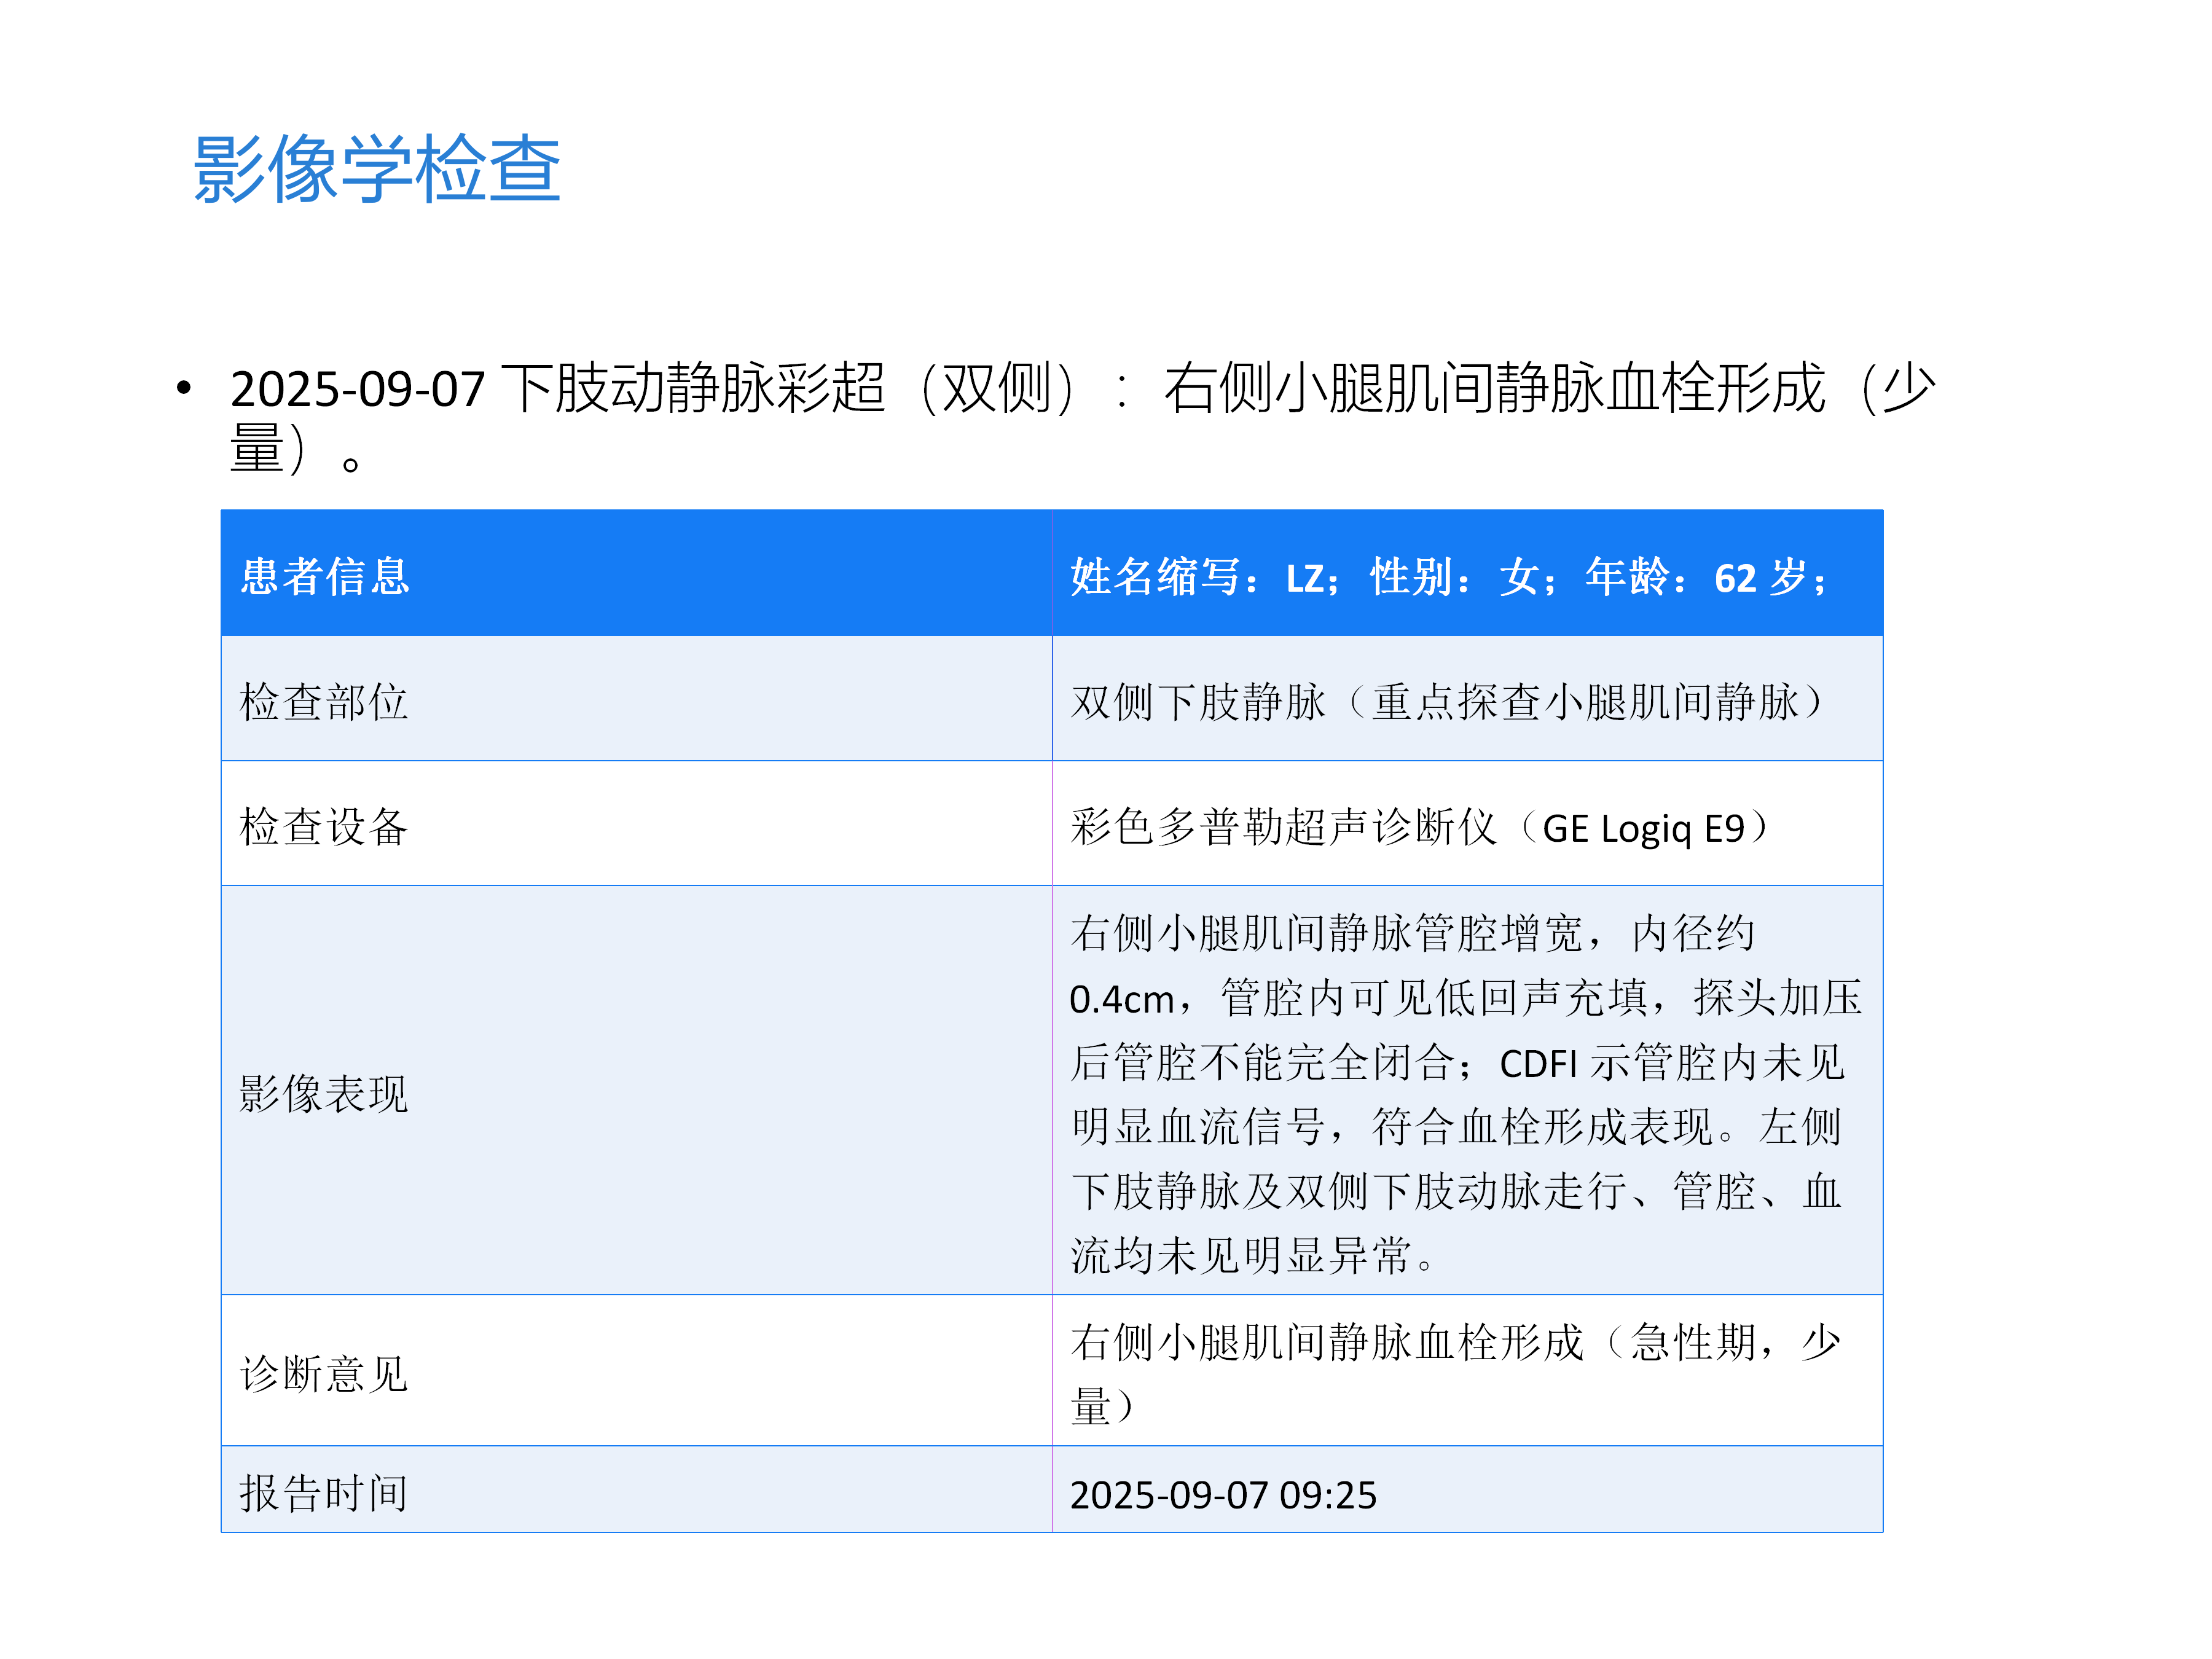This screenshot has height=1659, width=2212.
Task: Select the 患者信息 header cell
Action: (x=325, y=577)
